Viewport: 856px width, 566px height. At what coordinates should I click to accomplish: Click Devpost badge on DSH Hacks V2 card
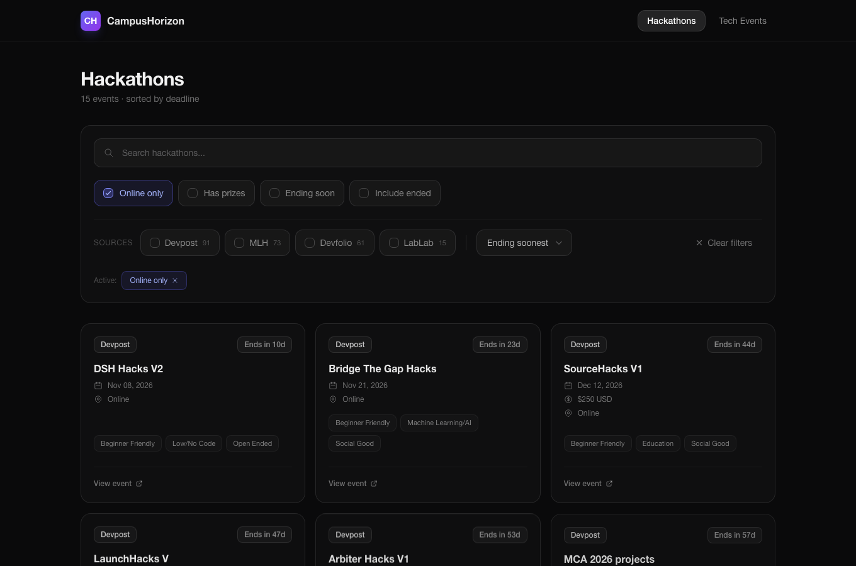tap(115, 345)
